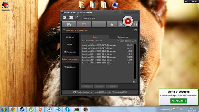Open the Сортировка по дате sort dropdown
Viewport: 199px width, 112px height.
click(x=127, y=41)
